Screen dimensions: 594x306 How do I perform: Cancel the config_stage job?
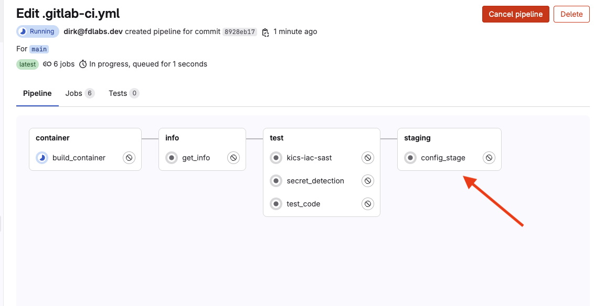point(489,158)
